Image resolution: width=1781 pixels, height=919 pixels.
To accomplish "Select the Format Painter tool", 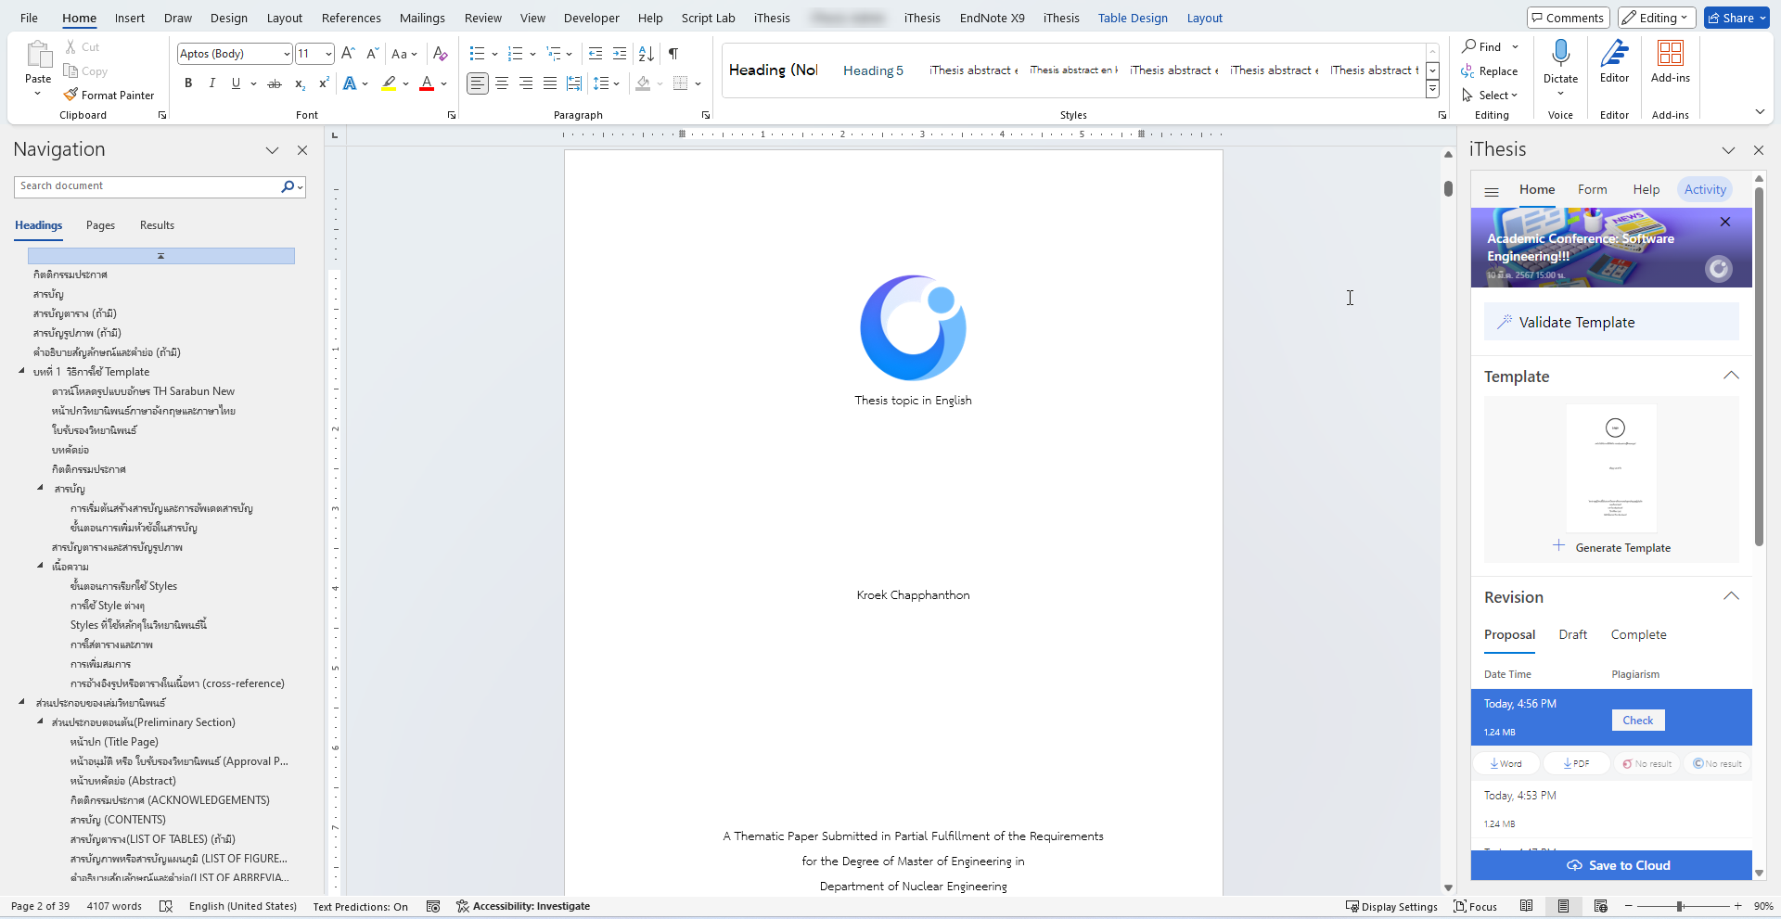I will (x=109, y=95).
